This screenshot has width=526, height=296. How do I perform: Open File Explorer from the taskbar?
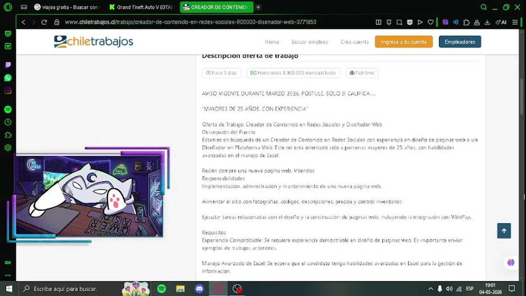pos(180,289)
